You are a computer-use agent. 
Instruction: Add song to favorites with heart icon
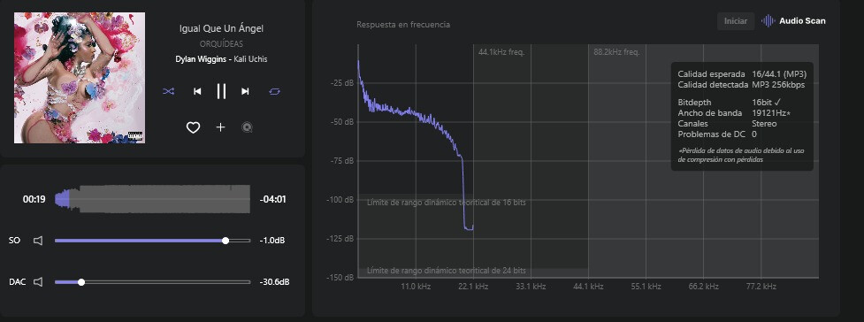192,128
